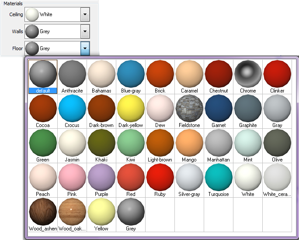
Task: Open the Ceiling material dropdown arrow
Action: (x=85, y=14)
